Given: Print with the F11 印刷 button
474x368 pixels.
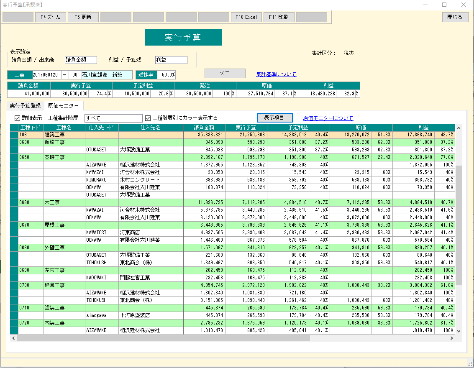Looking at the screenshot, I should click(279, 17).
